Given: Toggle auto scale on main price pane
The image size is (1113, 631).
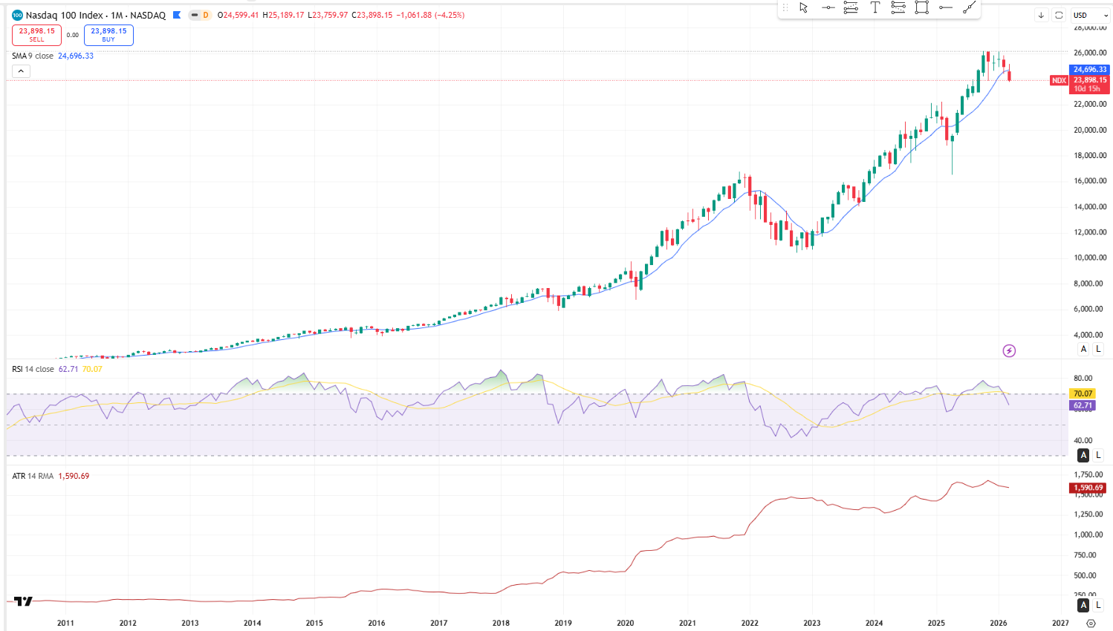Looking at the screenshot, I should point(1083,349).
